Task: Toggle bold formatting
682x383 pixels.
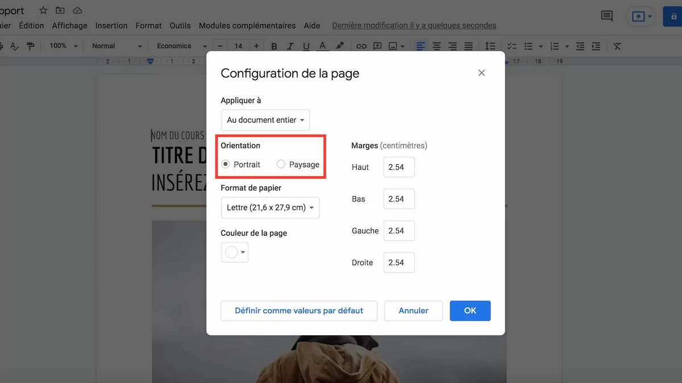Action: pos(275,46)
